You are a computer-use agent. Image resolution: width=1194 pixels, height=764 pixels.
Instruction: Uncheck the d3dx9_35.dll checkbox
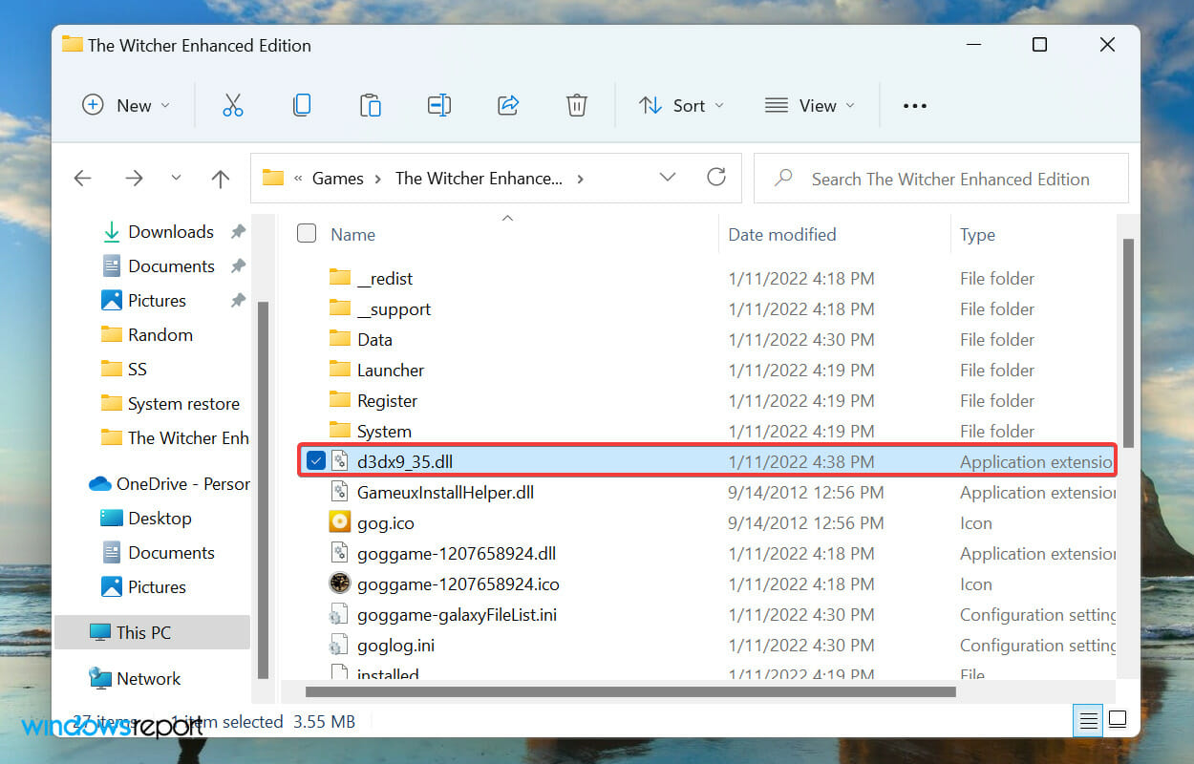click(316, 461)
